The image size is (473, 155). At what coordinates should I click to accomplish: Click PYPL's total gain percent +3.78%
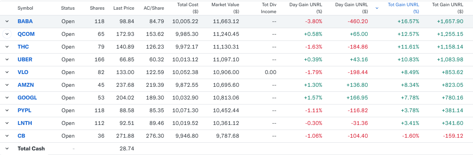pyautogui.click(x=410, y=111)
